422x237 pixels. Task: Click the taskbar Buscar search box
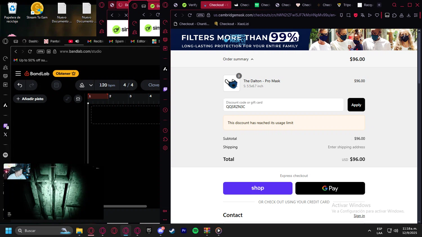click(44, 231)
